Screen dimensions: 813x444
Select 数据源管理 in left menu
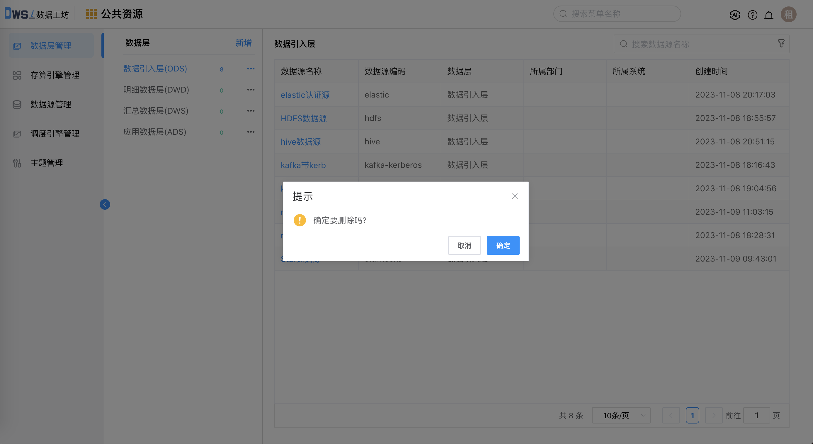click(50, 104)
